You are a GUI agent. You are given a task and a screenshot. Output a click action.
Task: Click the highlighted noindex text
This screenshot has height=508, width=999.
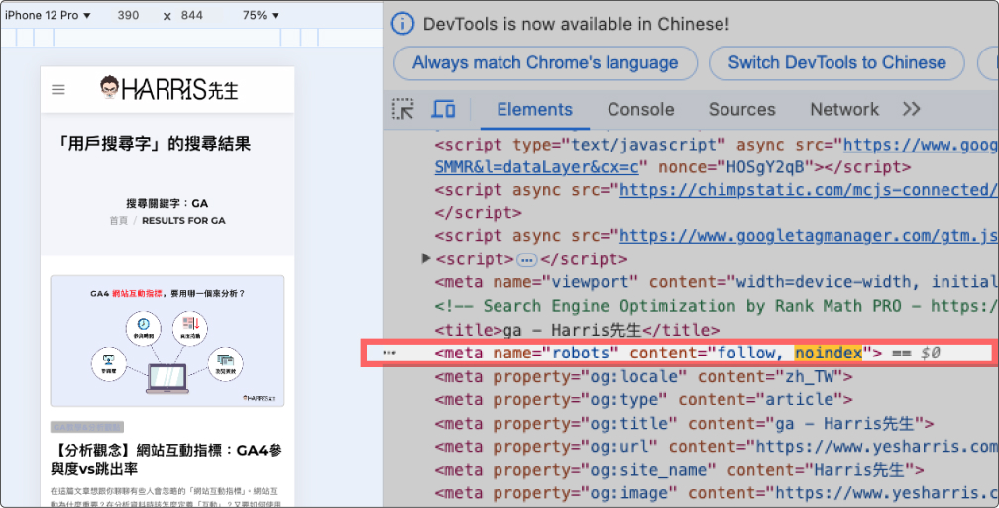click(829, 353)
